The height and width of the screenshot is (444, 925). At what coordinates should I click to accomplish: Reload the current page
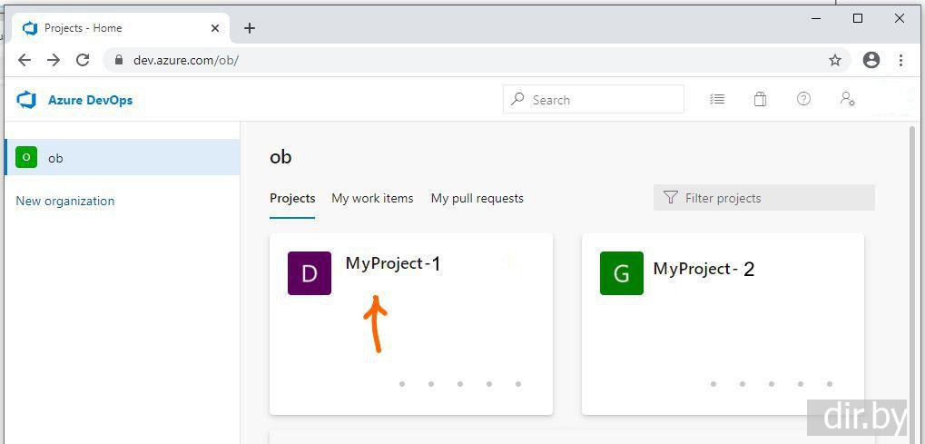click(x=83, y=60)
